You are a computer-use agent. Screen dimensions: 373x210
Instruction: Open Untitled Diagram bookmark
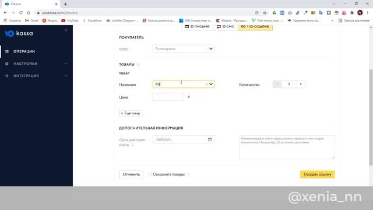click(122, 20)
